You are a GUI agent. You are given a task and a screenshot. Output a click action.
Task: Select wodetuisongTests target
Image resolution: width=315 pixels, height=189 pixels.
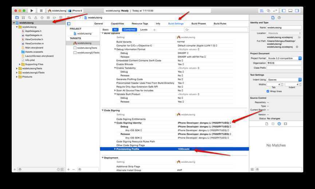coord(85,48)
